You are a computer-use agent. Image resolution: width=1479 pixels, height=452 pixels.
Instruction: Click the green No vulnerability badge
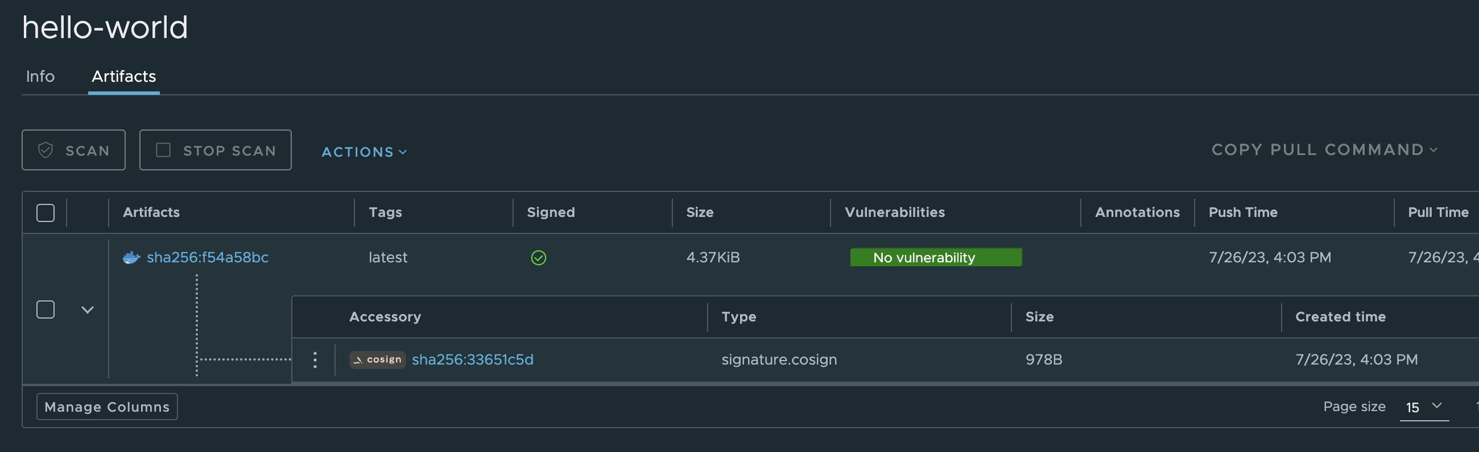coord(936,257)
